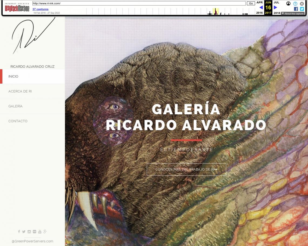Image resolution: width=308 pixels, height=246 pixels.
Task: Jump to the APR previous month capture
Action: (259, 2)
